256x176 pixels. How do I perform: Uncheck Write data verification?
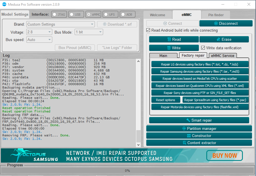click(x=203, y=48)
